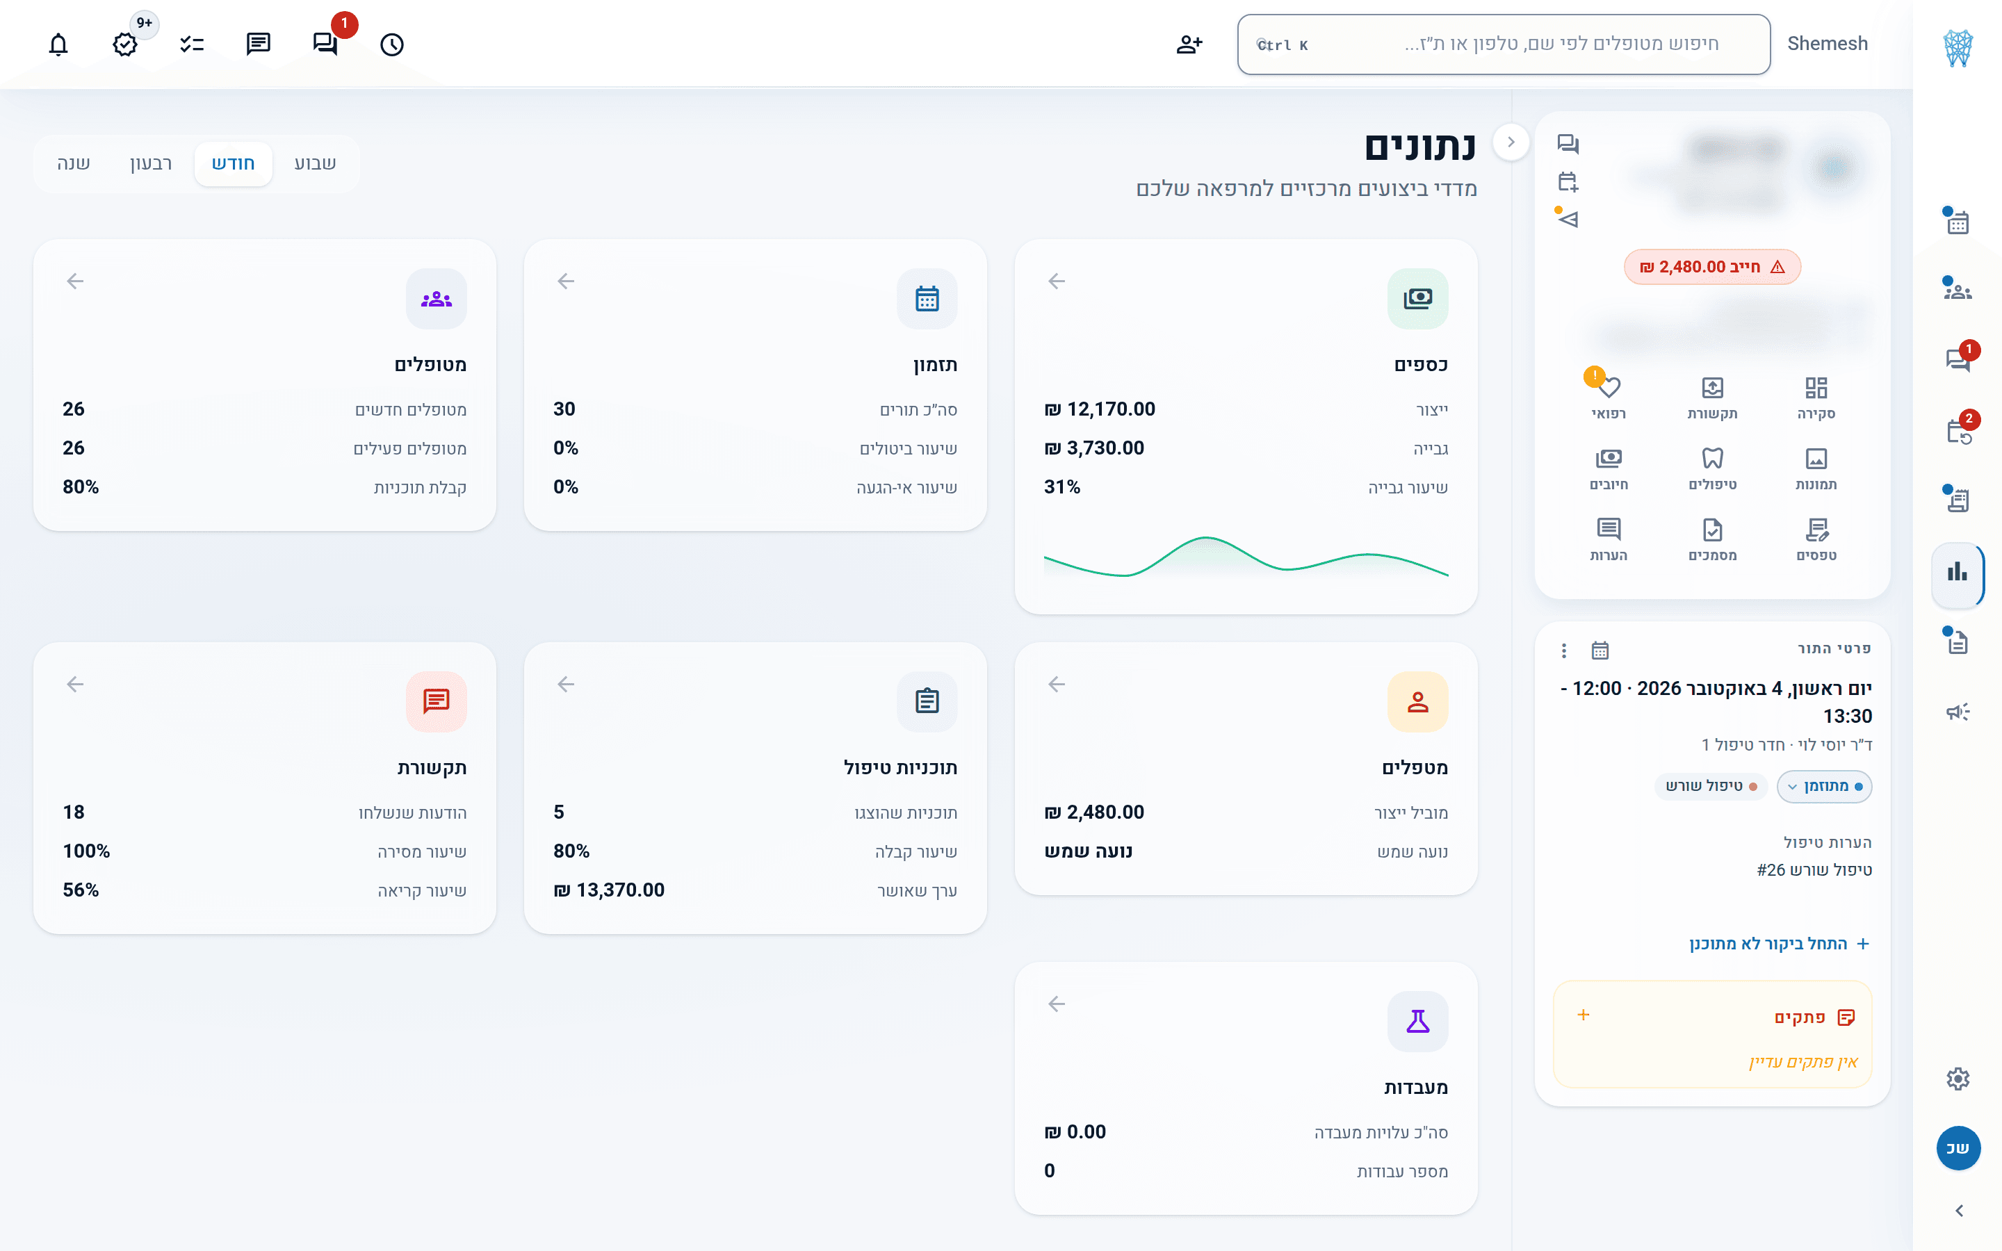
Task: Open the verified badge icon showing 9+
Action: (125, 44)
